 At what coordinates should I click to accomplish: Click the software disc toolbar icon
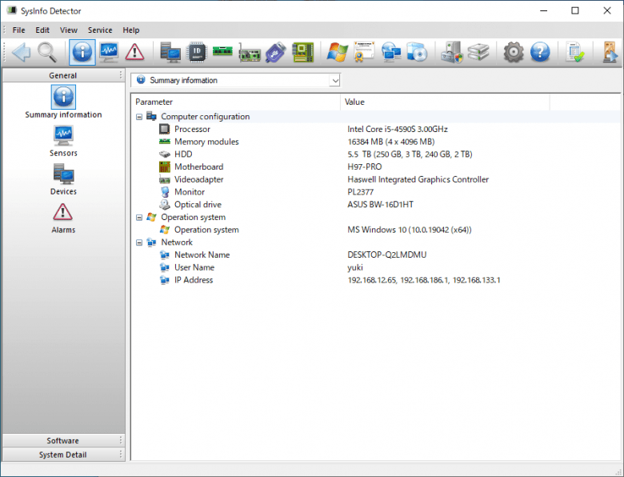417,52
